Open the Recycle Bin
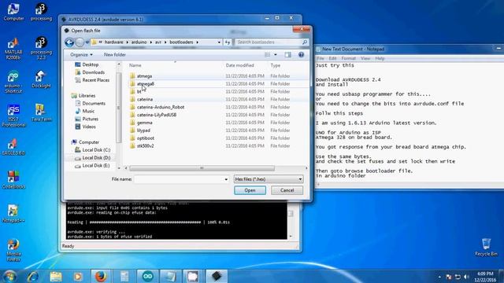Image resolution: width=504 pixels, height=283 pixels. click(x=486, y=246)
